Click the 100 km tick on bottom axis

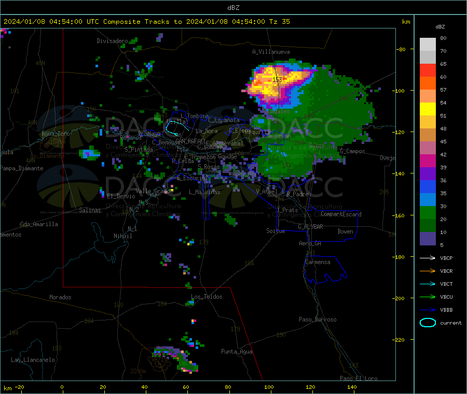[269, 387]
